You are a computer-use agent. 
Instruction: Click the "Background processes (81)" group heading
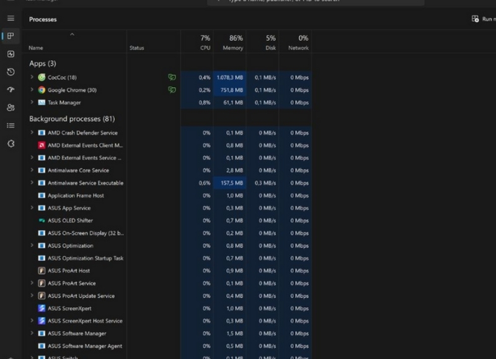click(72, 119)
